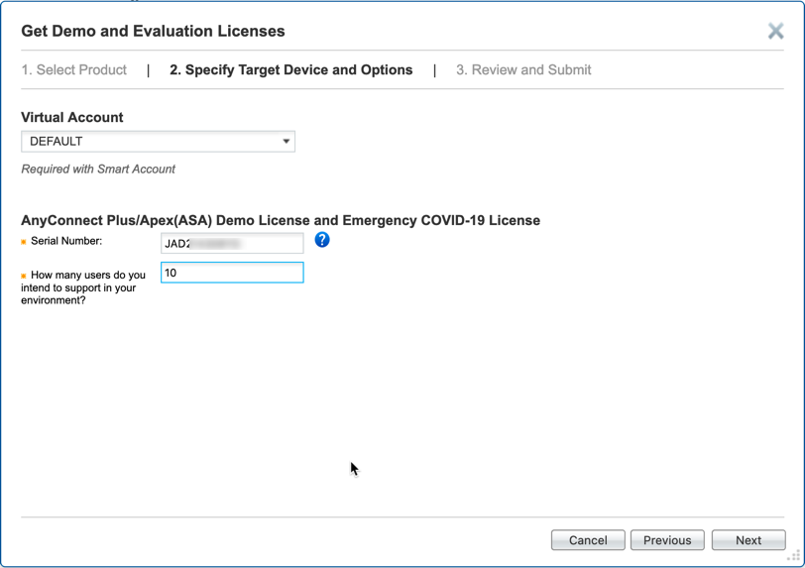Select step 2. Specify Target Device and Options
Viewport: 805px width, 568px height.
pyautogui.click(x=291, y=69)
